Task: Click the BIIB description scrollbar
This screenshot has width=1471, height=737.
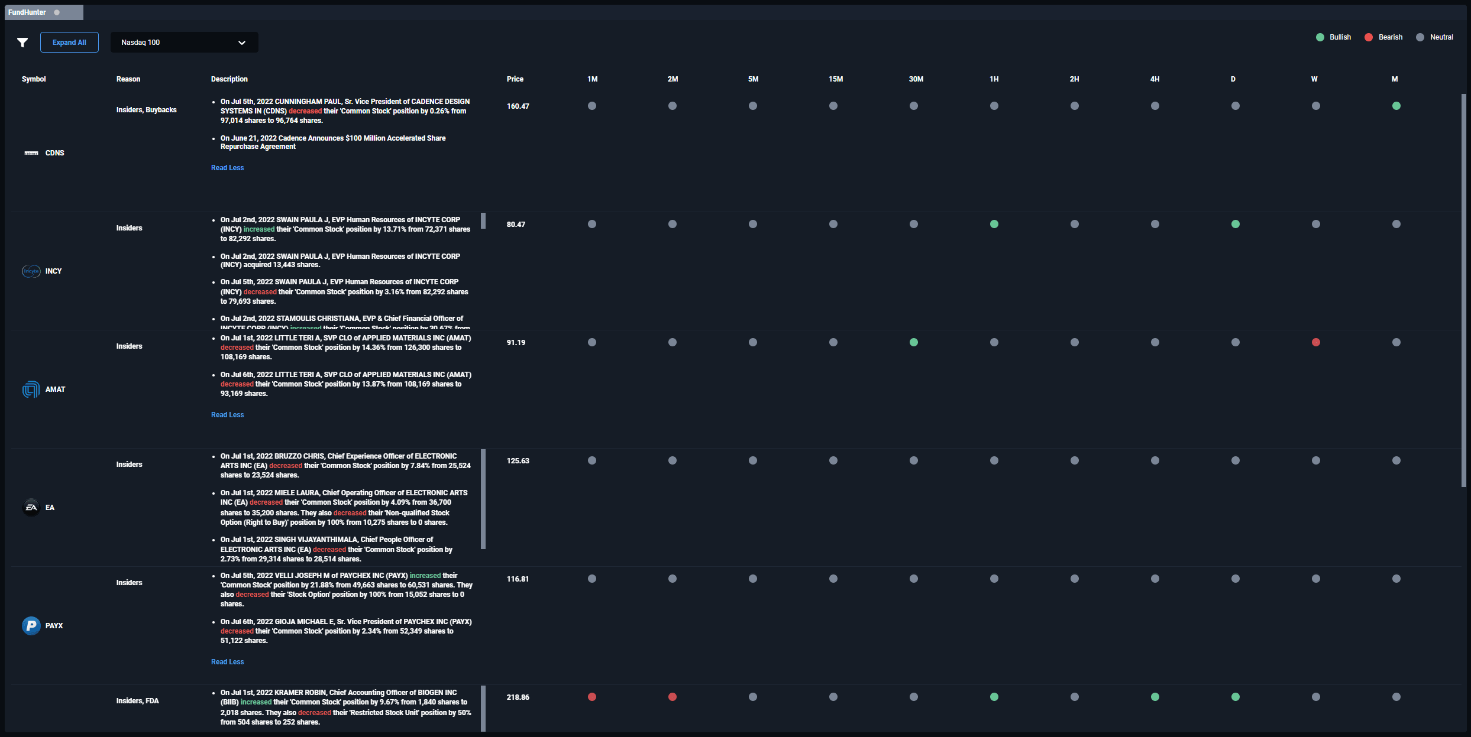Action: (x=483, y=709)
